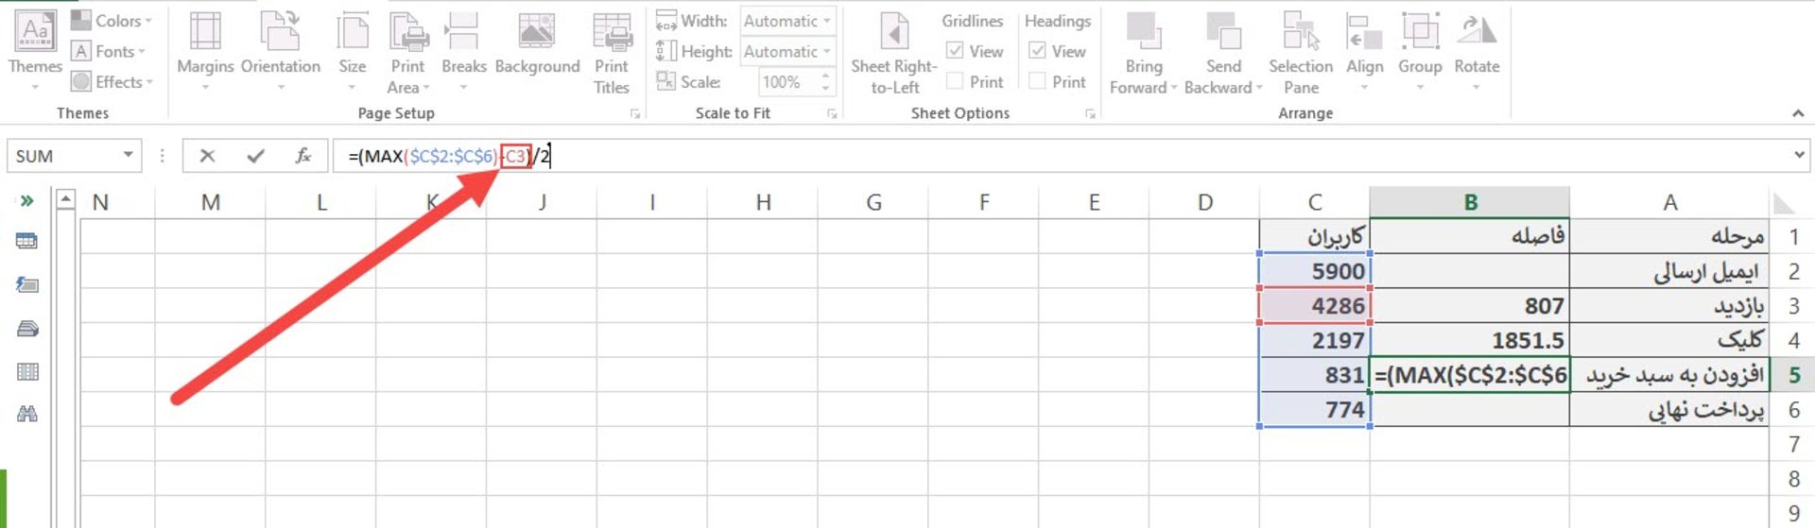Select cell C2 containing 5900

[x=1315, y=271]
